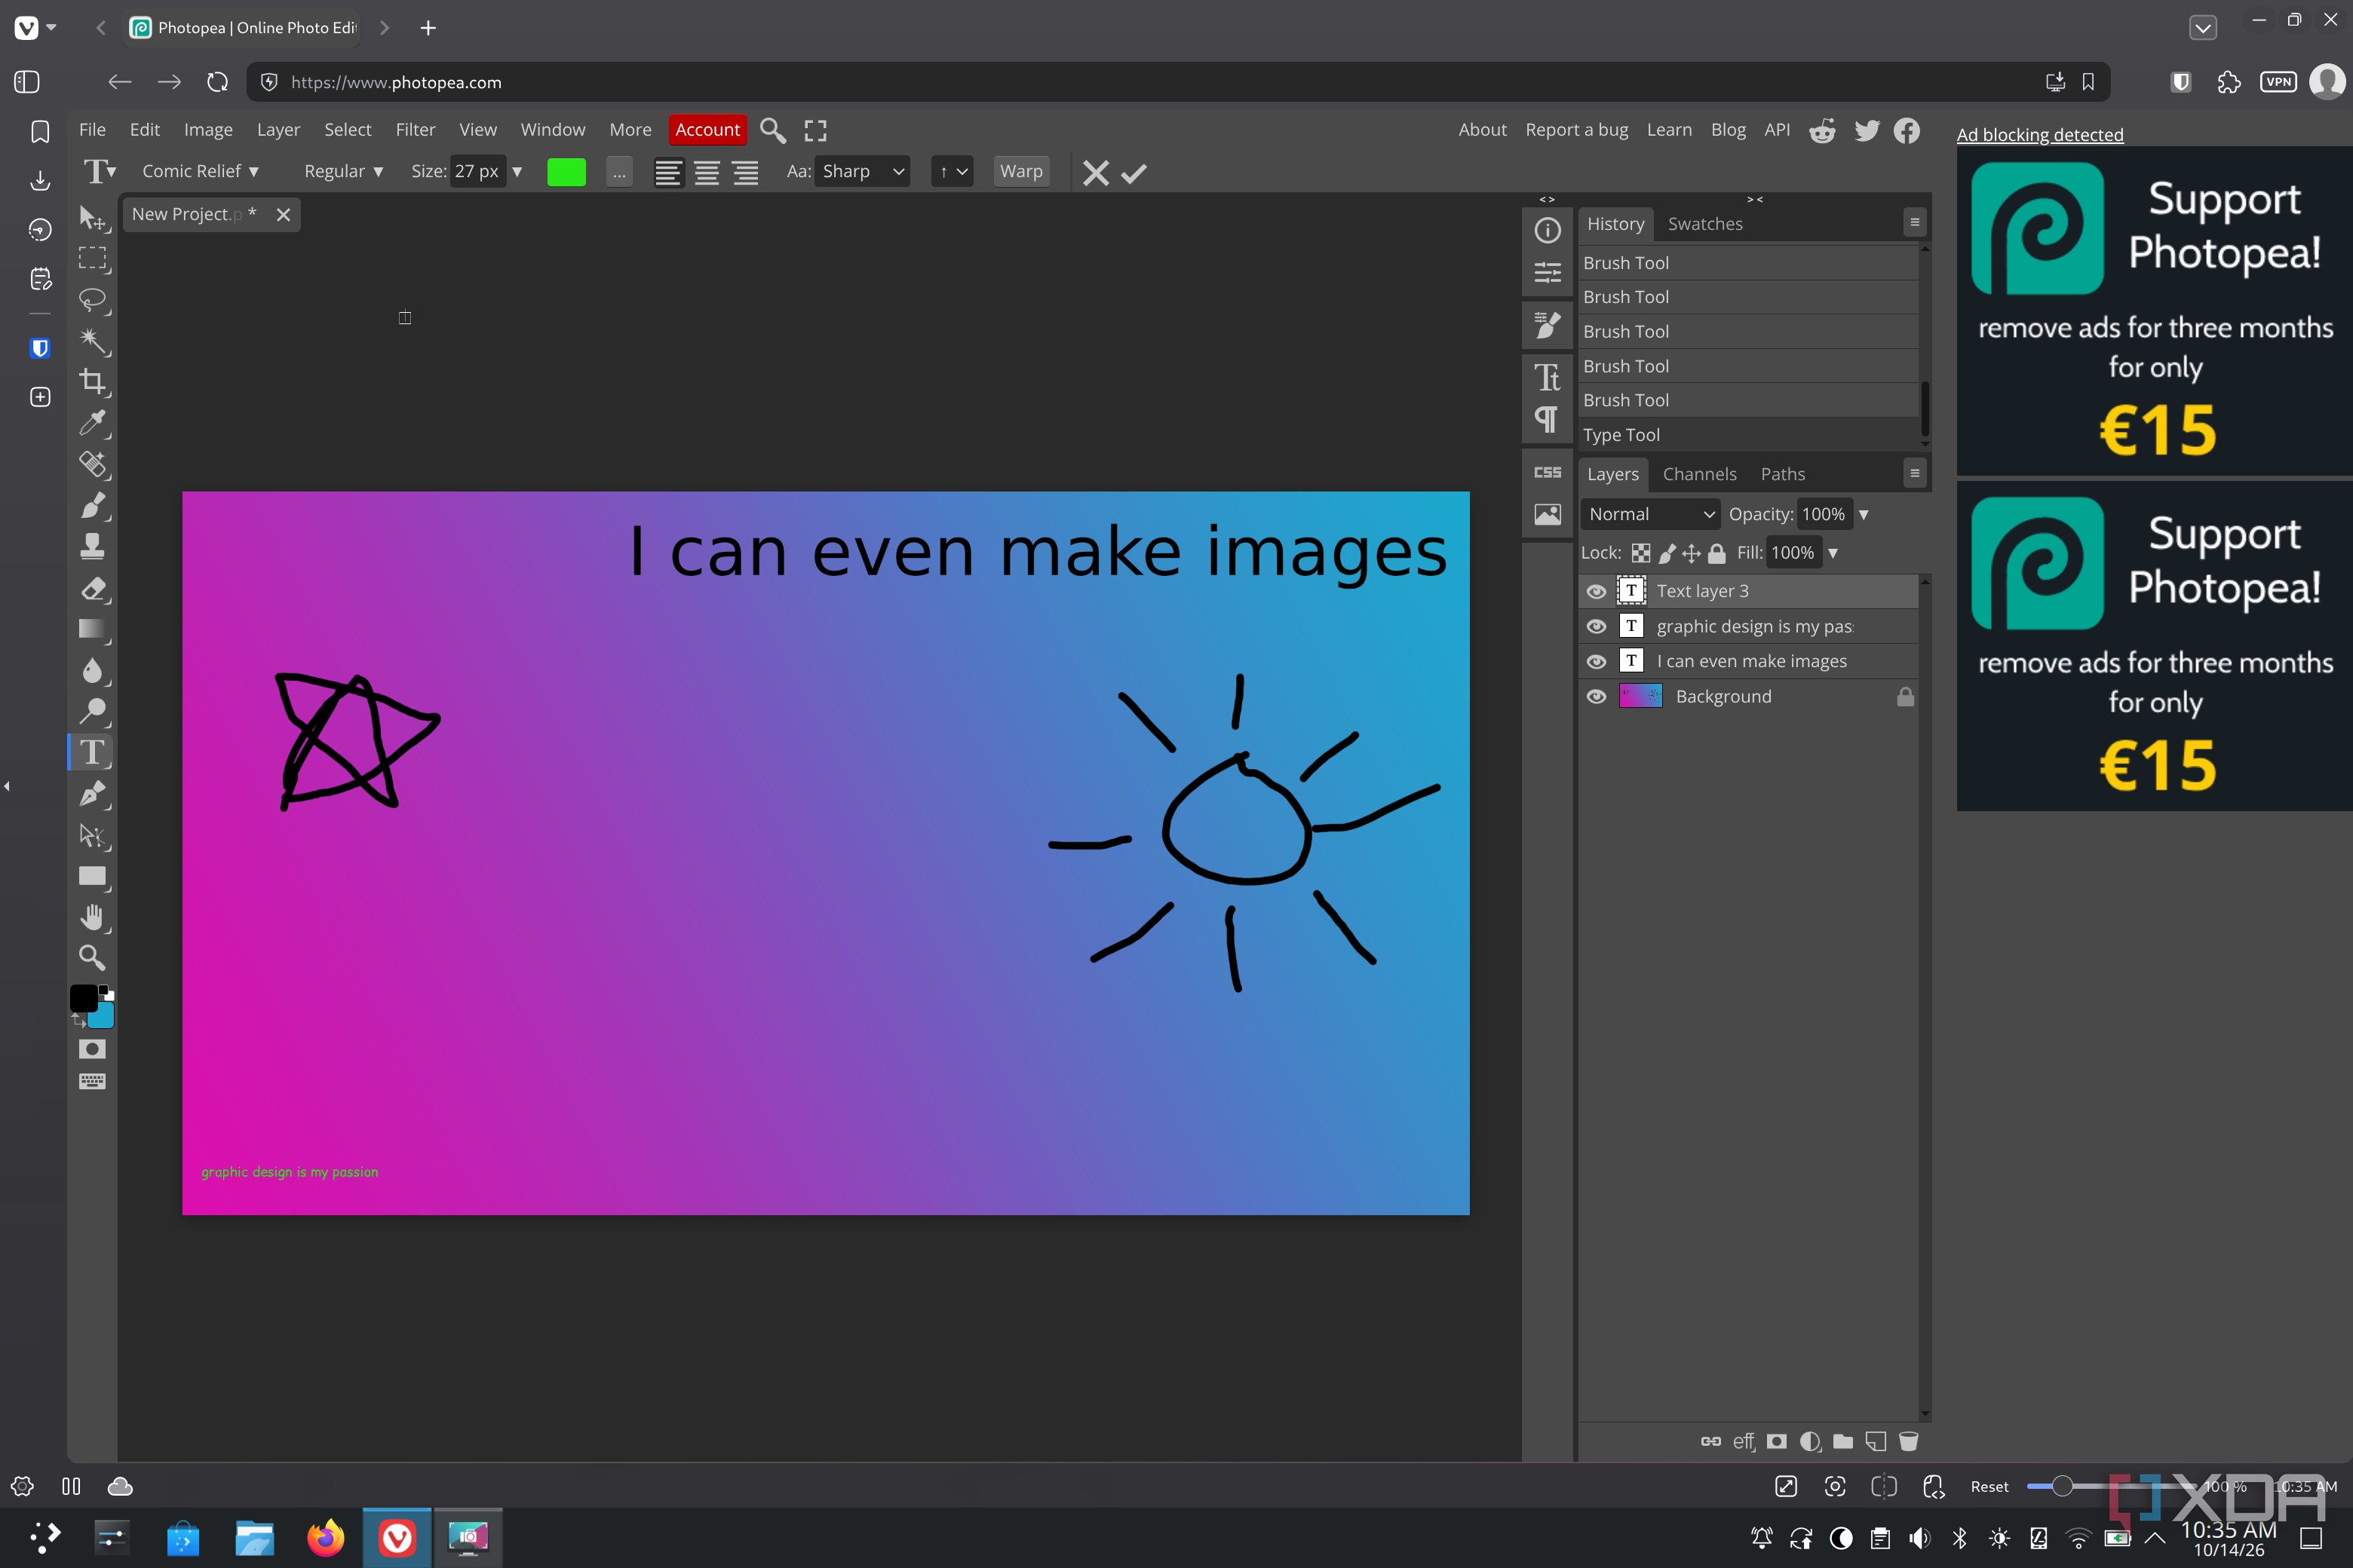The image size is (2353, 1568).
Task: Open the text direction dropdown
Action: click(x=952, y=171)
